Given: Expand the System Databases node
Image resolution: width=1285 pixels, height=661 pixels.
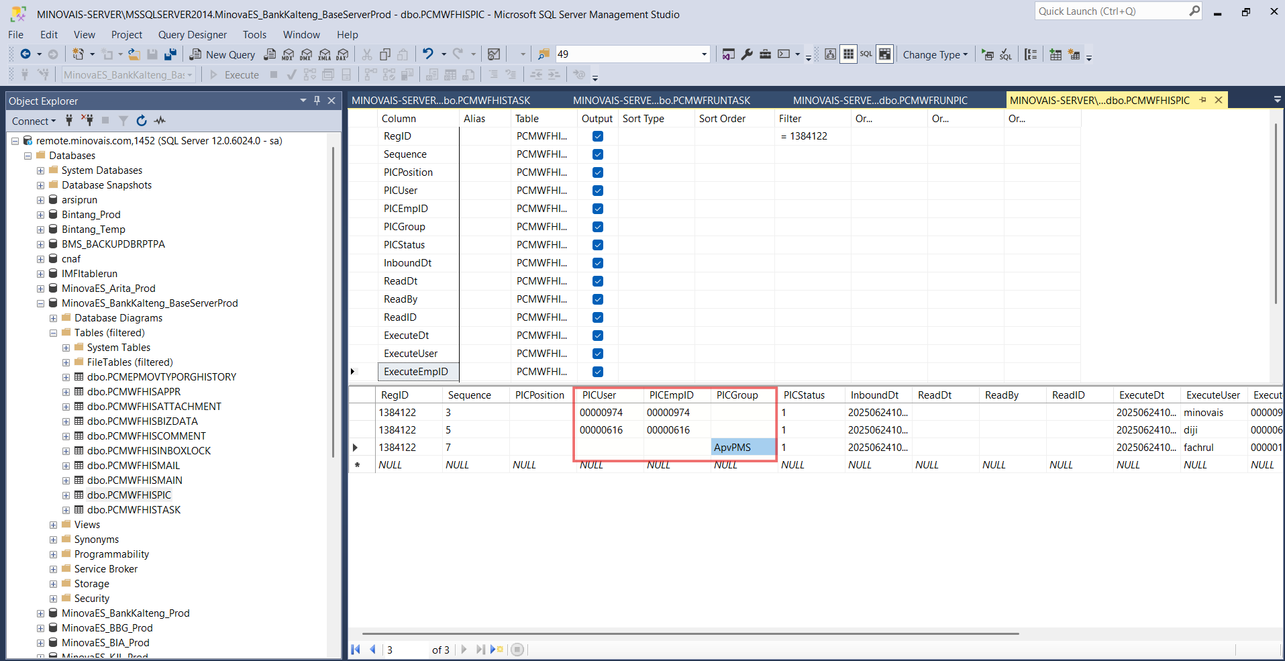Looking at the screenshot, I should coord(40,170).
